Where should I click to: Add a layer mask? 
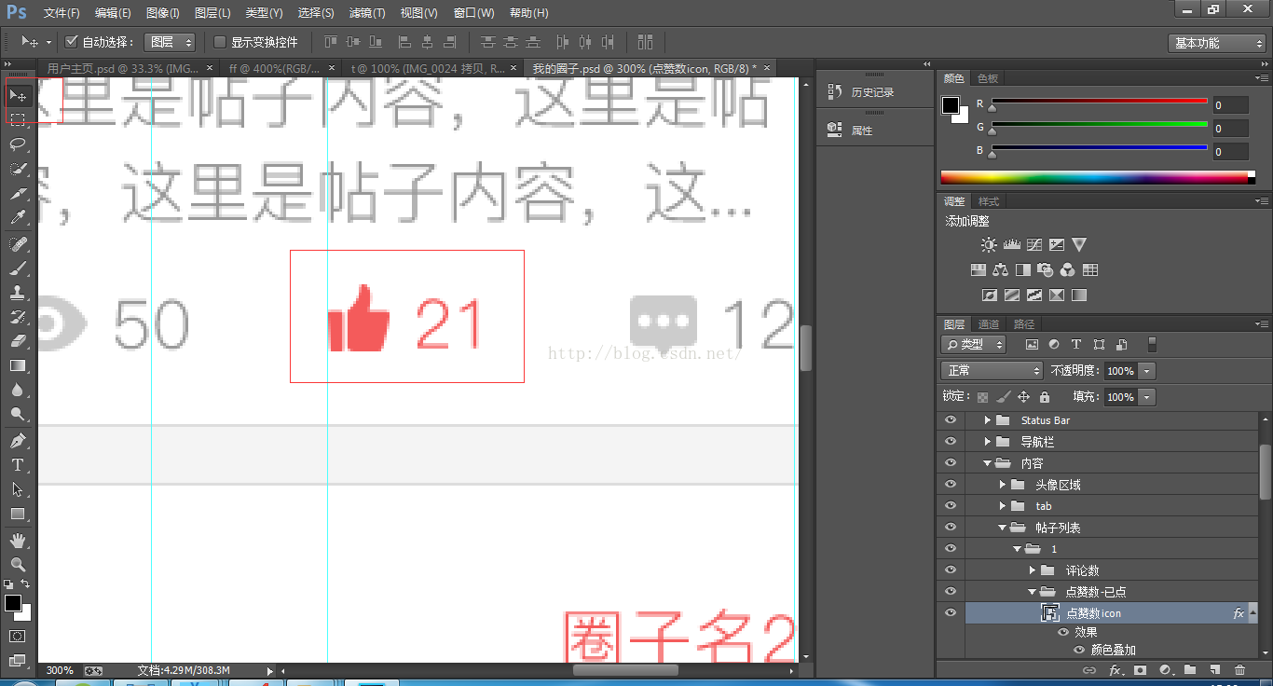(x=1141, y=669)
